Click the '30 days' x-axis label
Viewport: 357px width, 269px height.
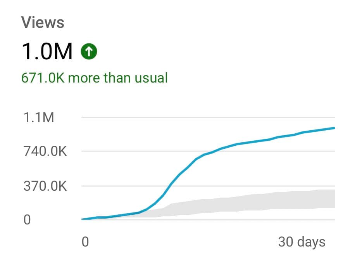tap(302, 242)
